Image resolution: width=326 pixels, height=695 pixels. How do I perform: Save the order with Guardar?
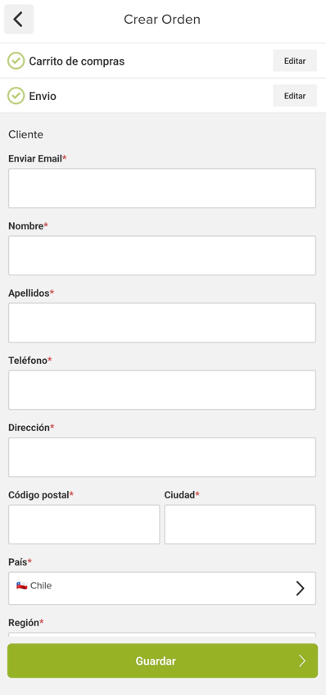tap(162, 661)
